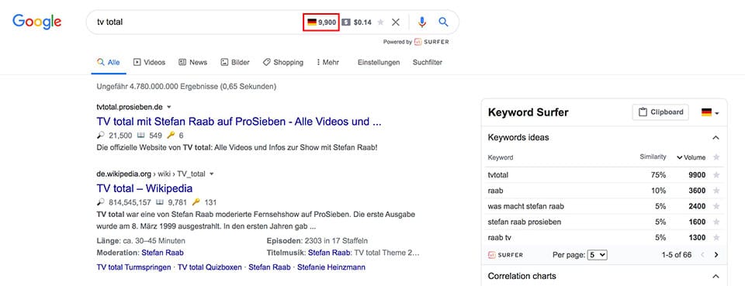Click traffic magnifier icon next to 814,545,157
Screen dimensions: 745x286
(100, 202)
